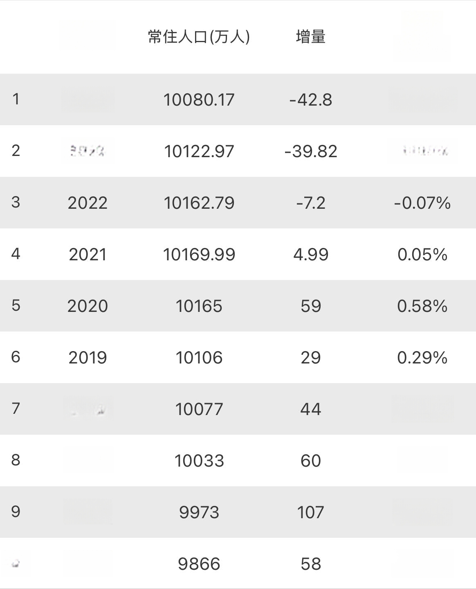Click the -0.07% growth rate cell

click(x=422, y=203)
